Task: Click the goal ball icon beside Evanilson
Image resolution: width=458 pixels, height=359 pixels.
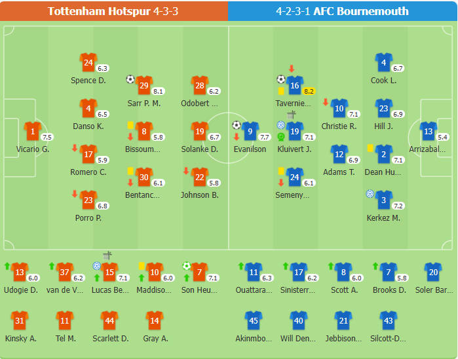Action: pos(237,125)
